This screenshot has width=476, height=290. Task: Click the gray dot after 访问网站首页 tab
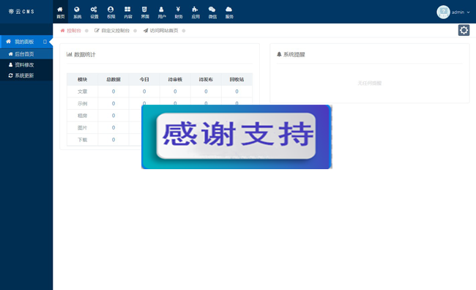point(184,31)
